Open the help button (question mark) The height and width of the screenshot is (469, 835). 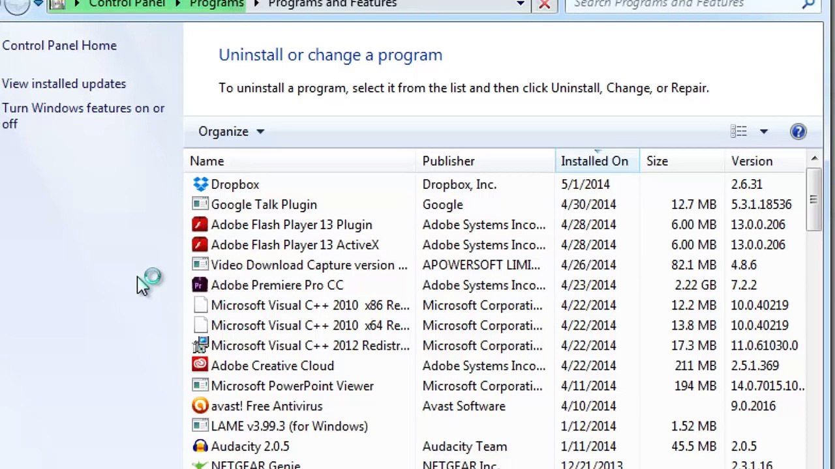pyautogui.click(x=798, y=132)
